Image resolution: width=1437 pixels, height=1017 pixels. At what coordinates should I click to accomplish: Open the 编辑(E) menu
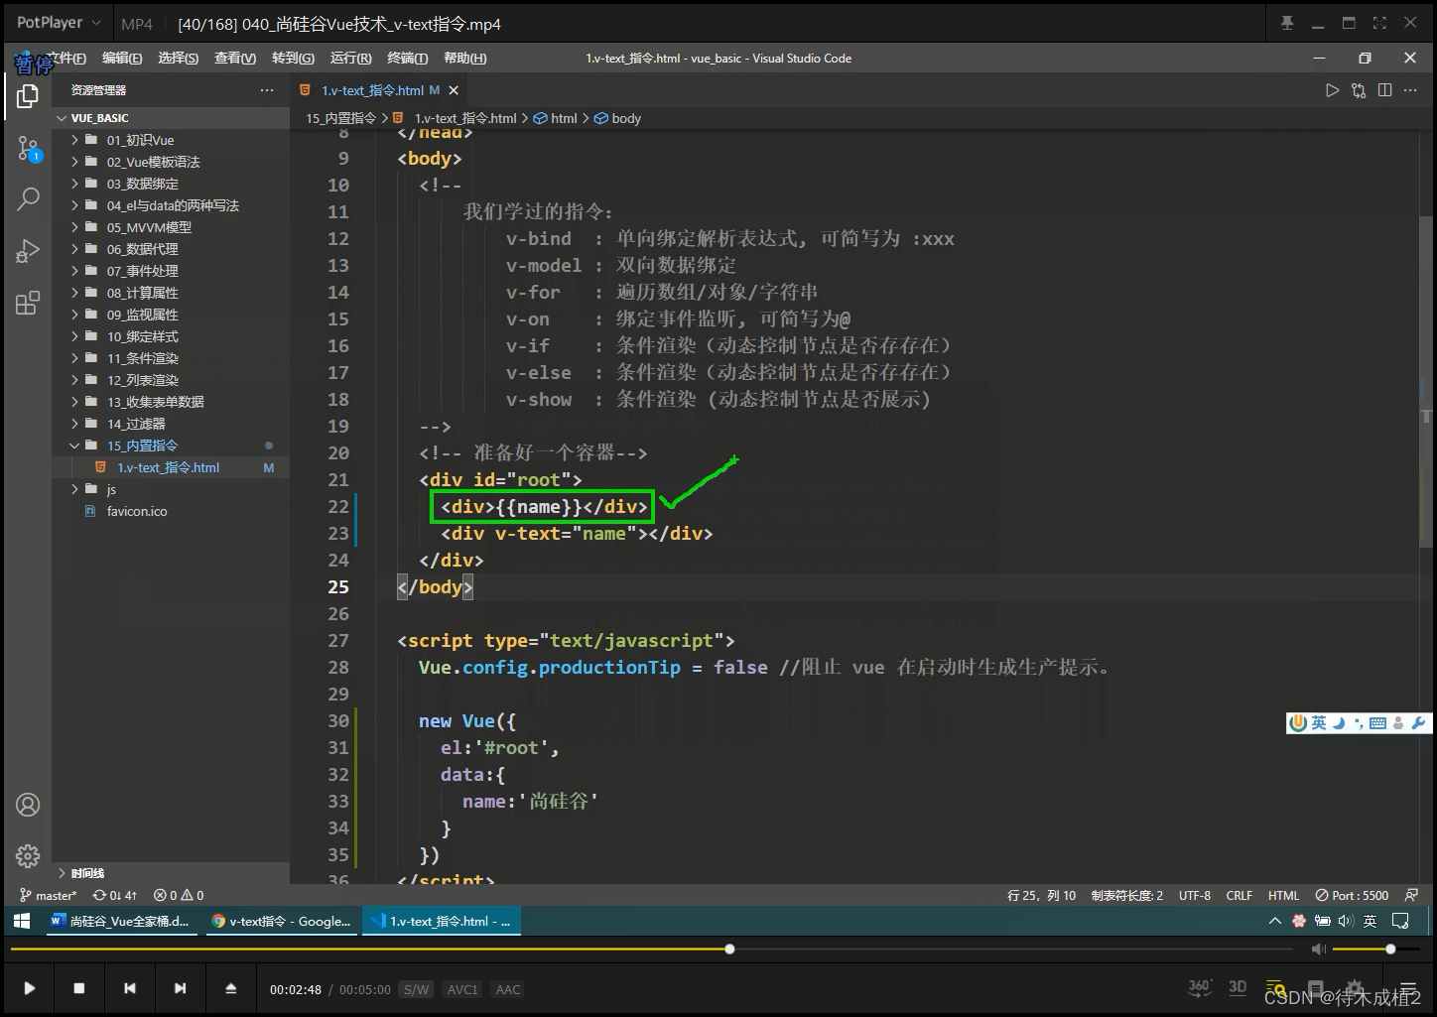click(x=122, y=59)
